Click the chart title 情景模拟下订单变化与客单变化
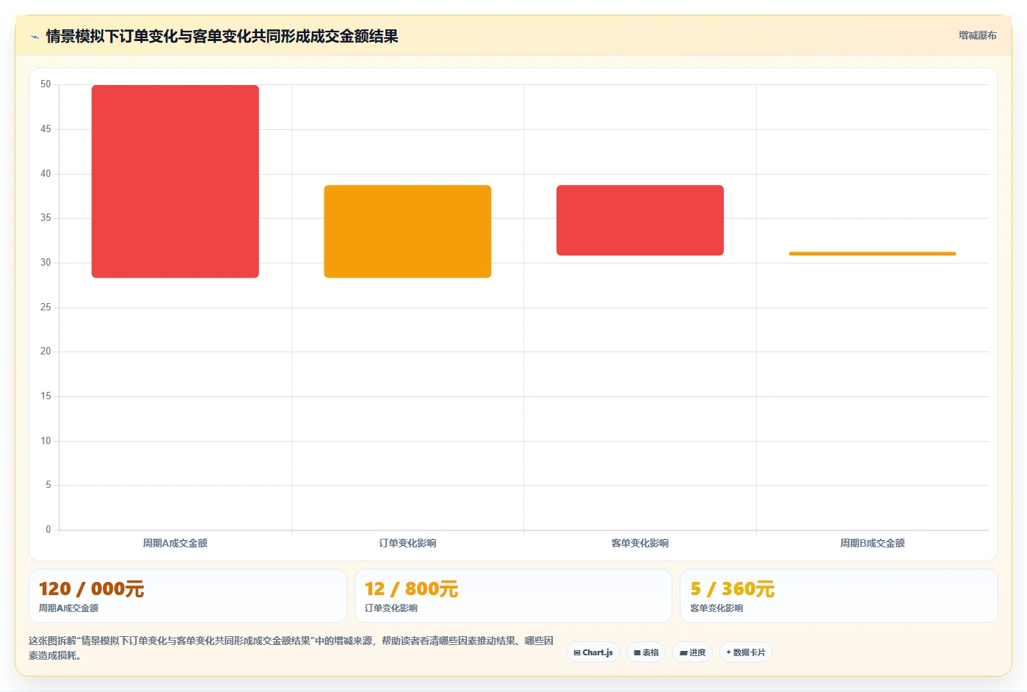This screenshot has height=692, width=1027. [222, 36]
